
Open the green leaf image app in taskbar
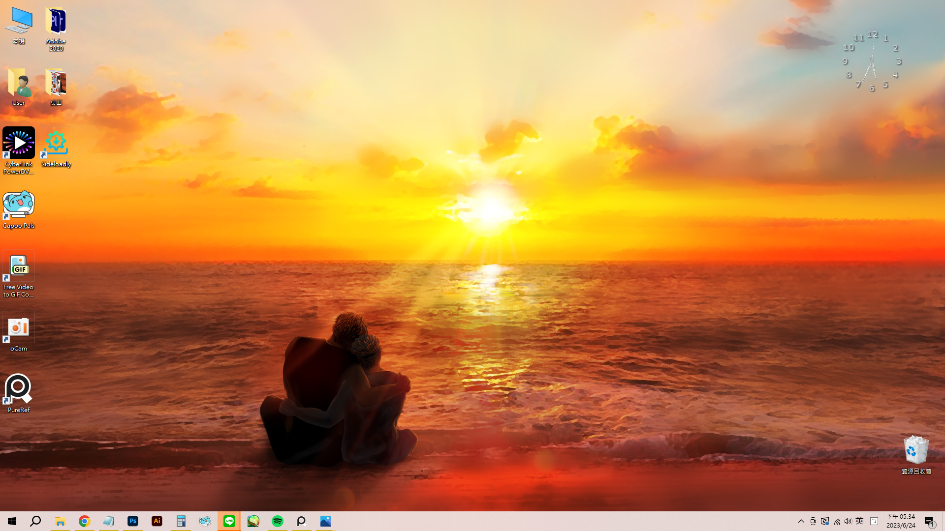click(x=253, y=521)
